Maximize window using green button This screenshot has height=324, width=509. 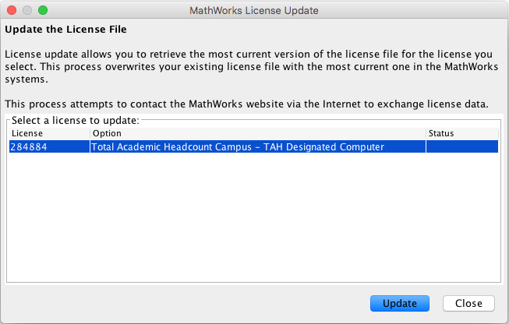(x=43, y=11)
